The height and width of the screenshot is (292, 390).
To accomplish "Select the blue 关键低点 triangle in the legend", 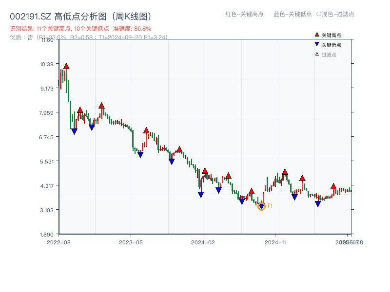I will (317, 44).
